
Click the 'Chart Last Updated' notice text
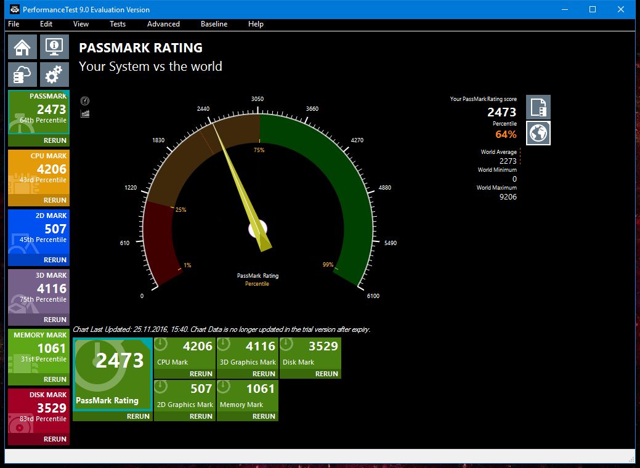click(x=222, y=329)
